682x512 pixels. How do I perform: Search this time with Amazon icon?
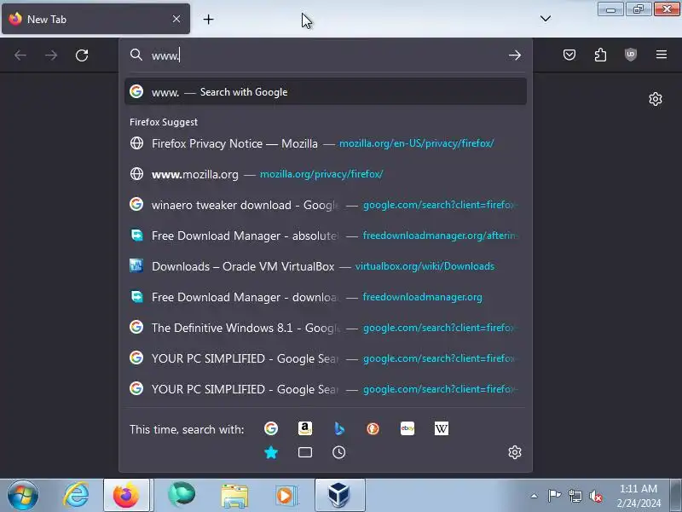pos(305,428)
